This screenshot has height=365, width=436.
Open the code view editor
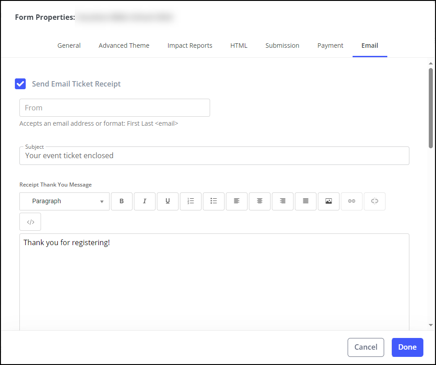(30, 221)
